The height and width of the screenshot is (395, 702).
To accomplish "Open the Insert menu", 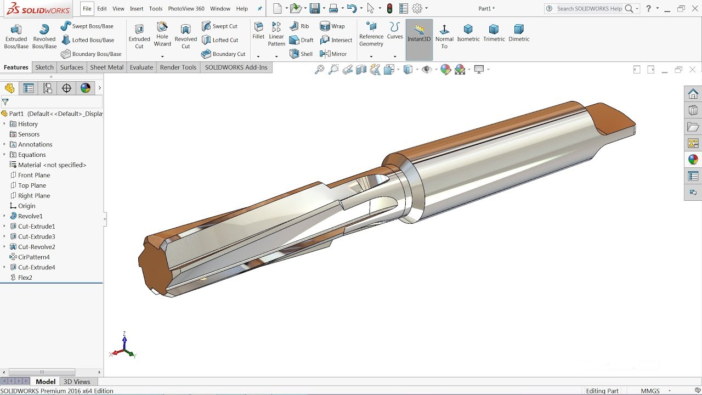I will pyautogui.click(x=137, y=9).
